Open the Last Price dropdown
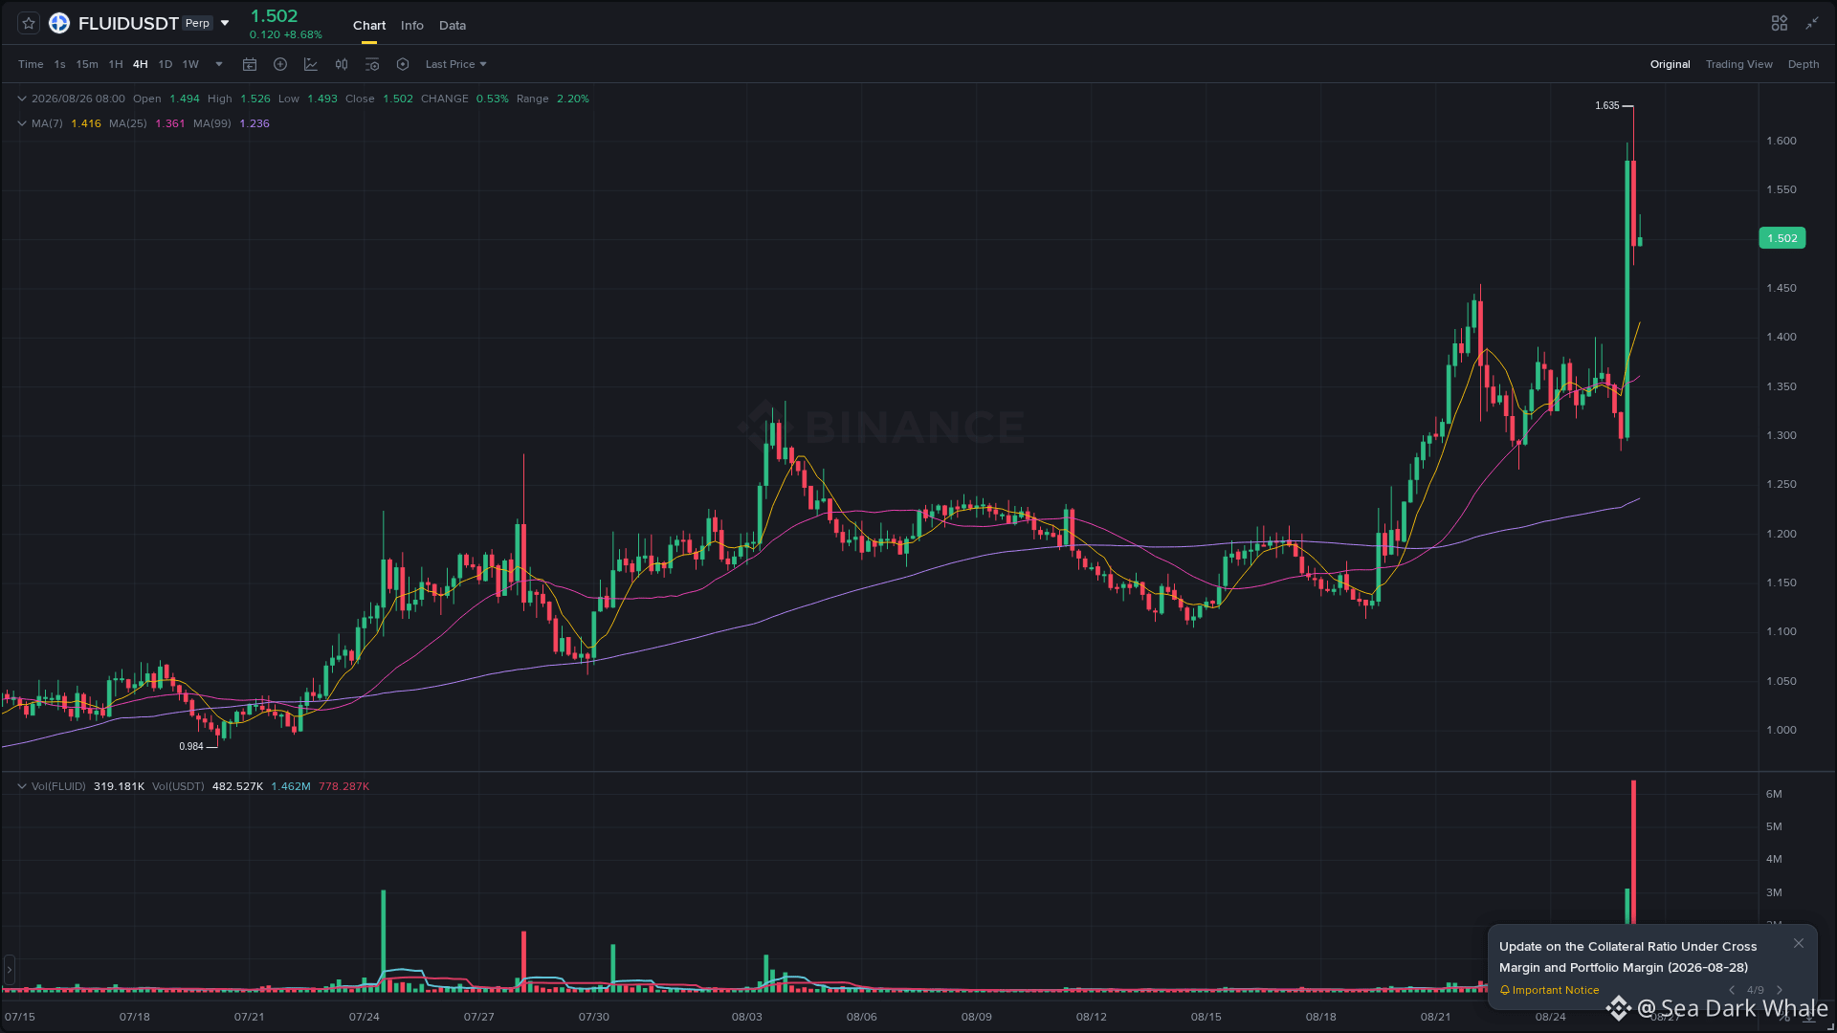Image resolution: width=1837 pixels, height=1033 pixels. point(456,64)
